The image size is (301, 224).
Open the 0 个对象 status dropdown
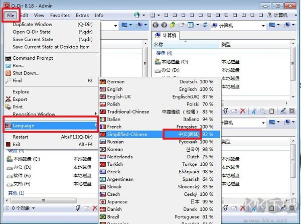point(34,208)
